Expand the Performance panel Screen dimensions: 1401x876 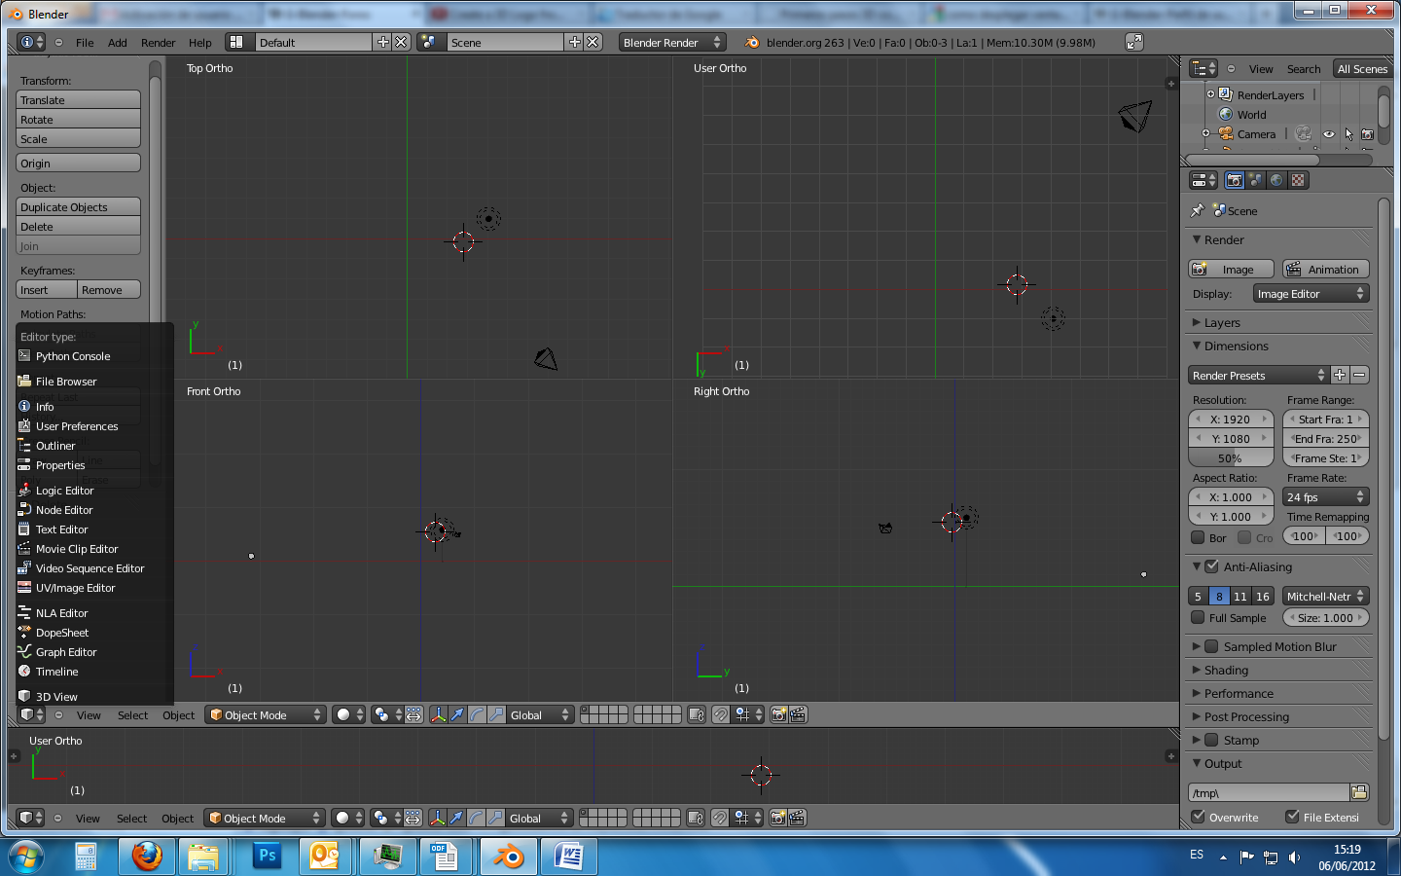(1239, 693)
